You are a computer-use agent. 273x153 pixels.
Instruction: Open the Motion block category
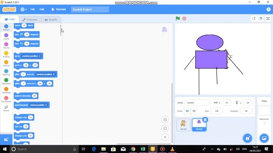pos(6,27)
